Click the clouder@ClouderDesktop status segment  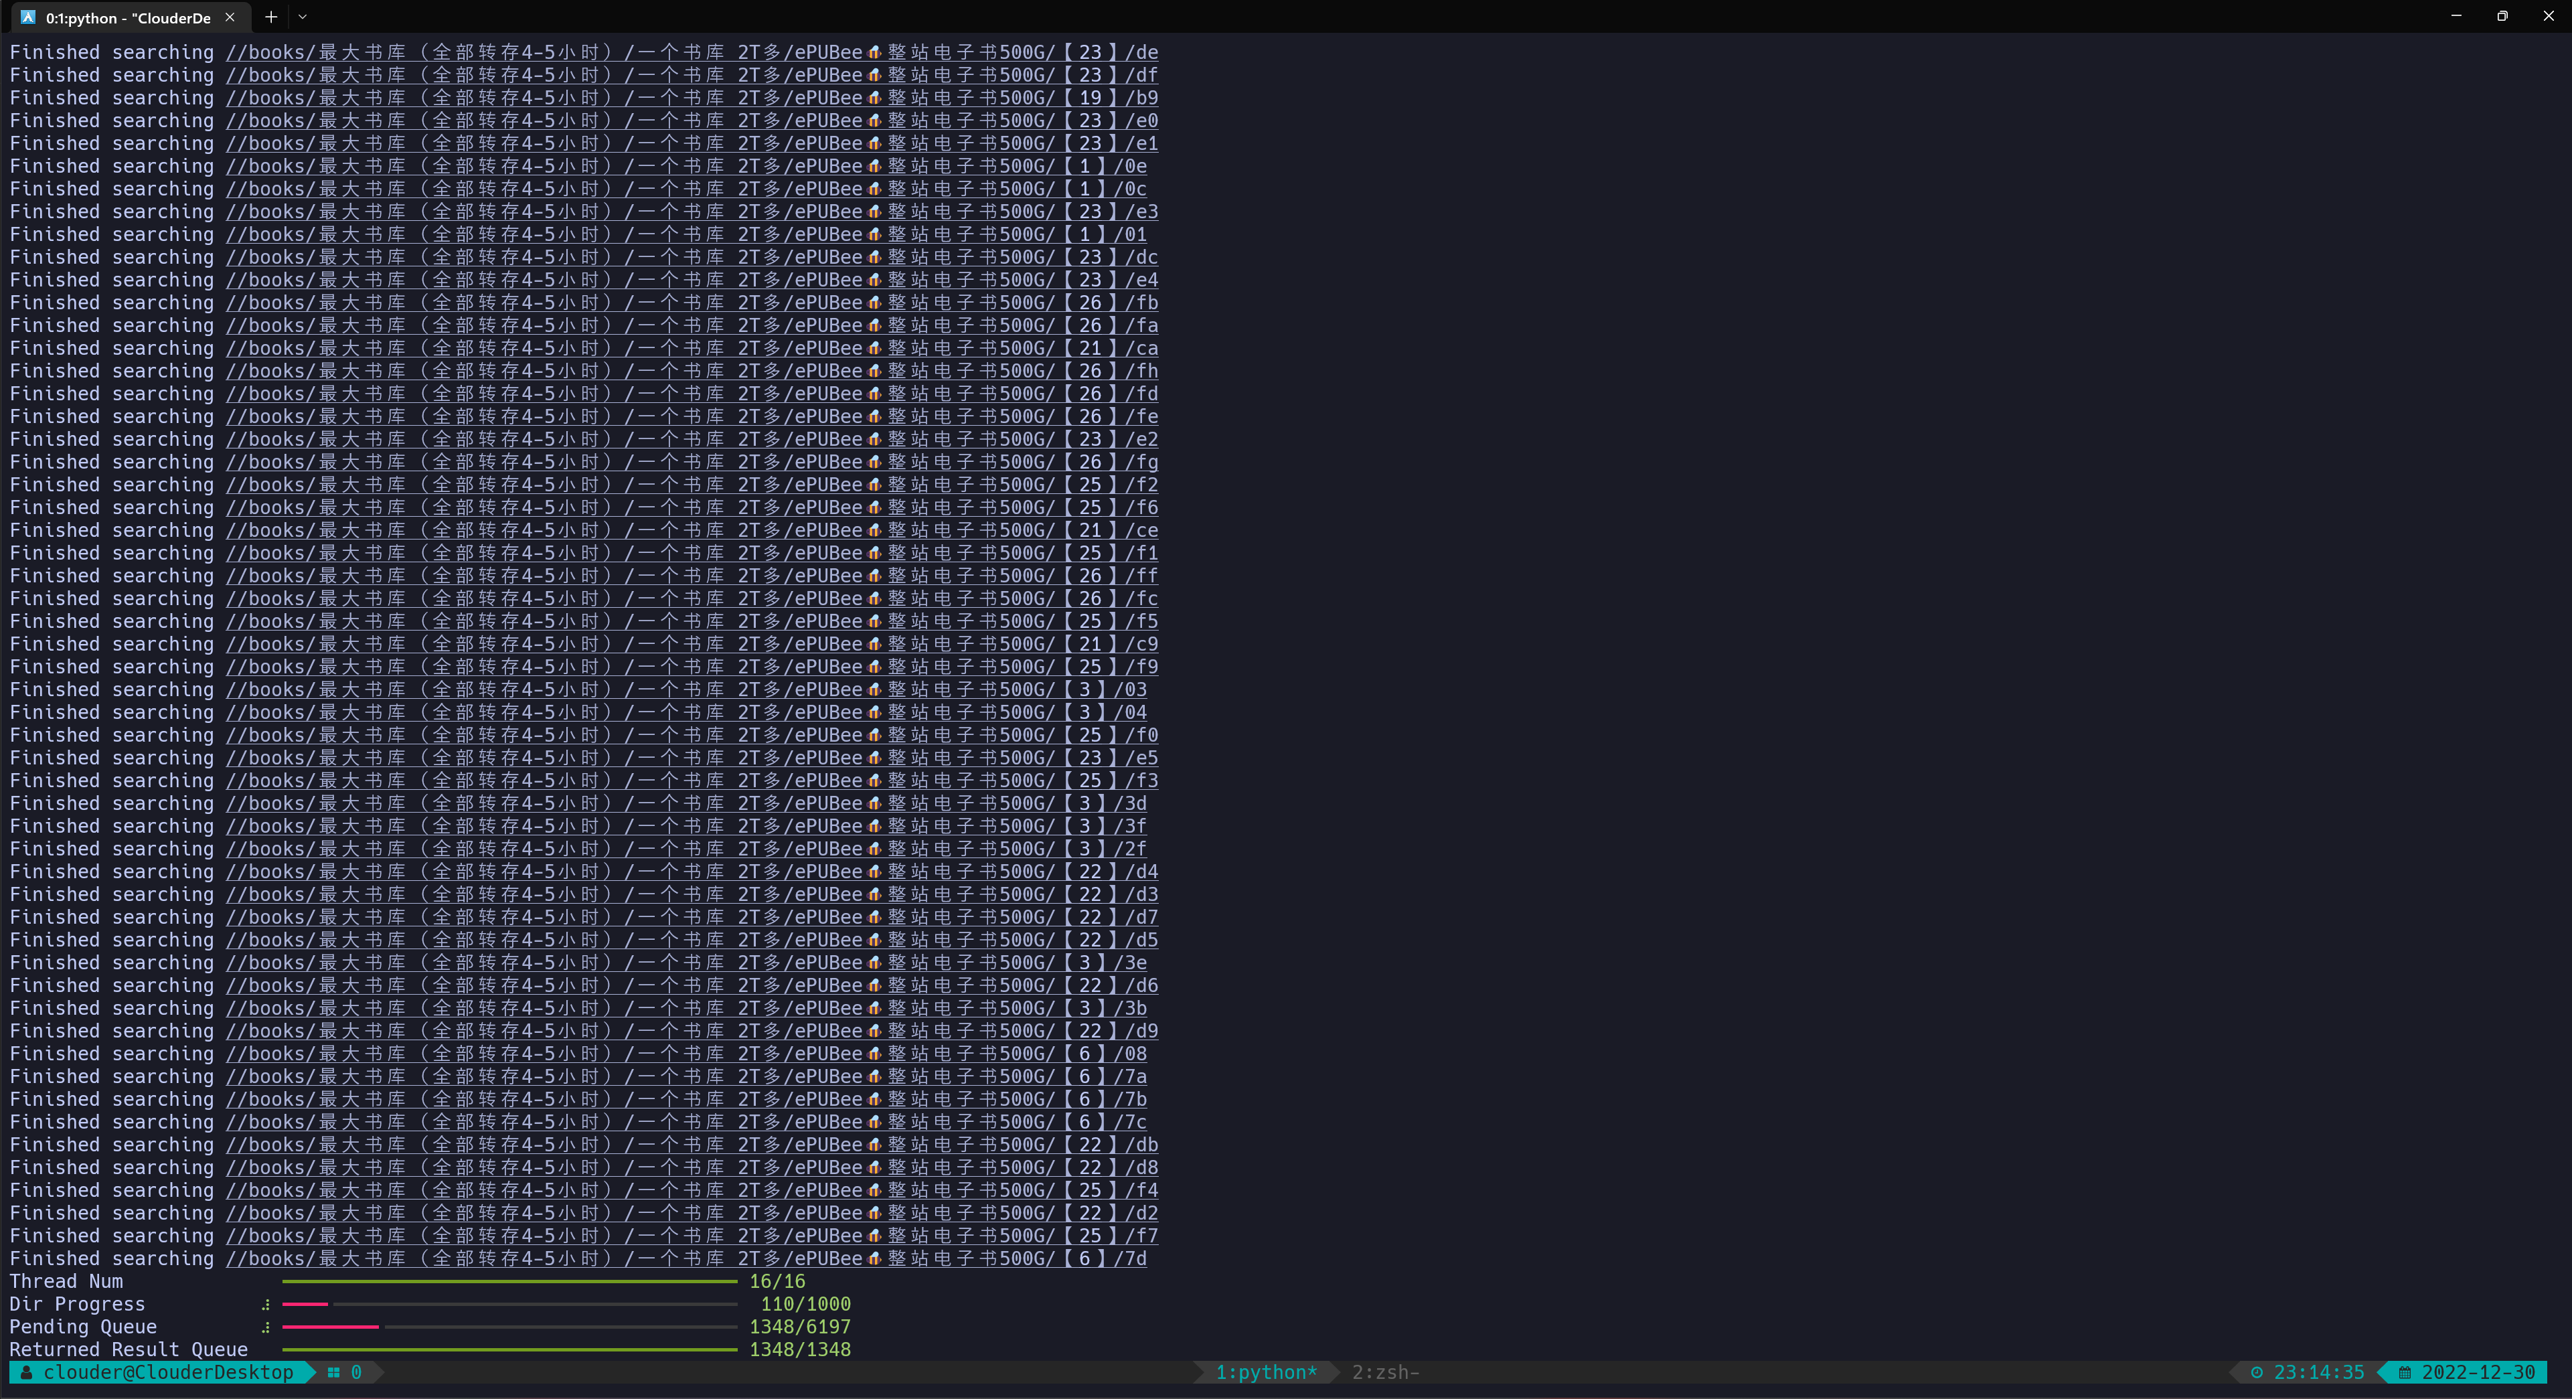coord(168,1373)
